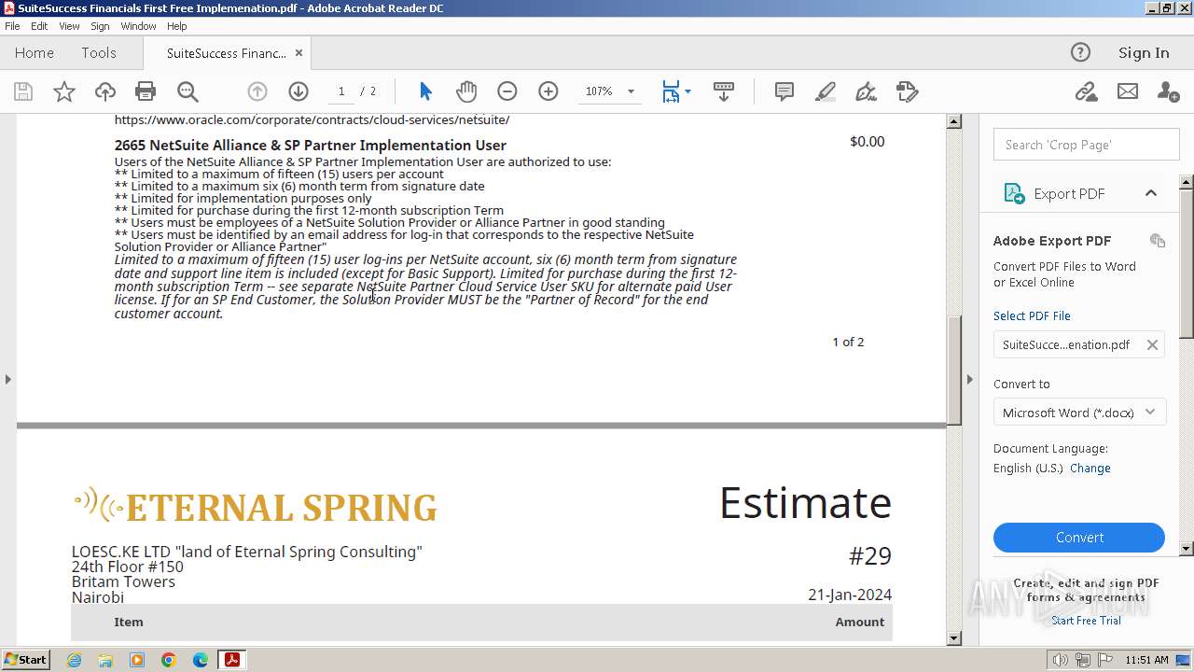This screenshot has width=1194, height=672.
Task: Click the Windows Media Player taskbar icon
Action: pos(137,660)
